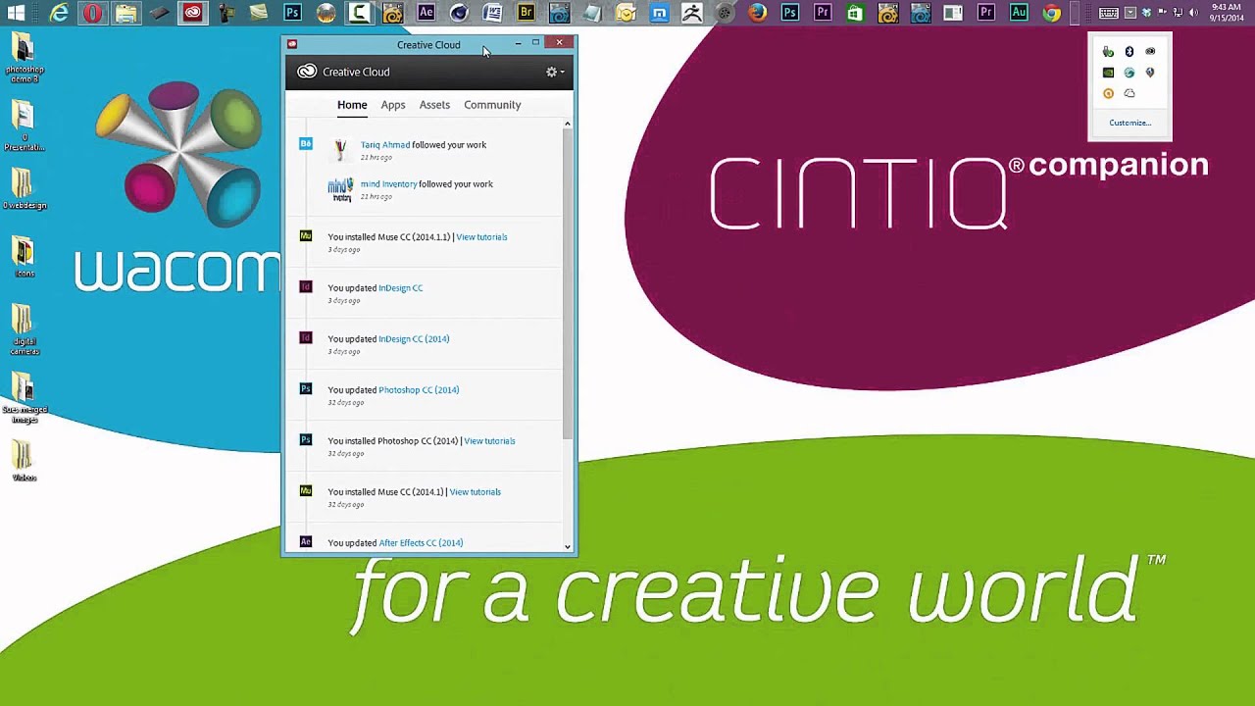The height and width of the screenshot is (706, 1255).
Task: Switch to the Assets tab
Action: tap(434, 105)
